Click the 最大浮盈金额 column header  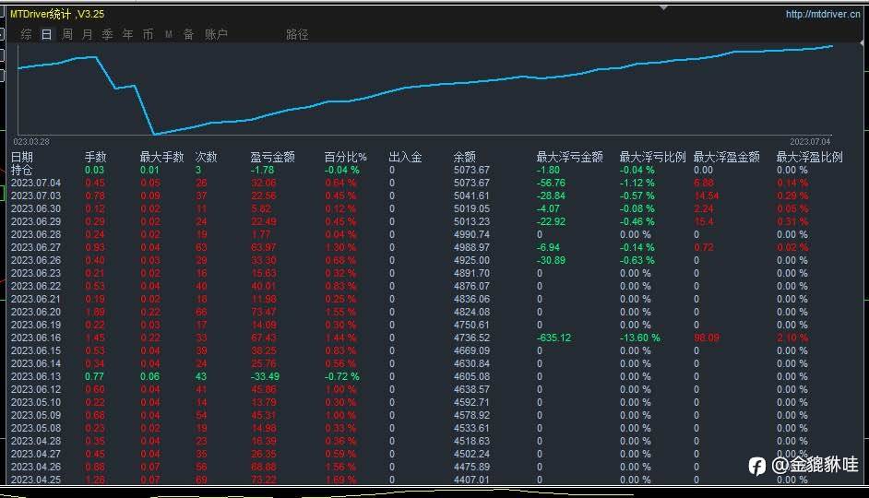tap(727, 157)
